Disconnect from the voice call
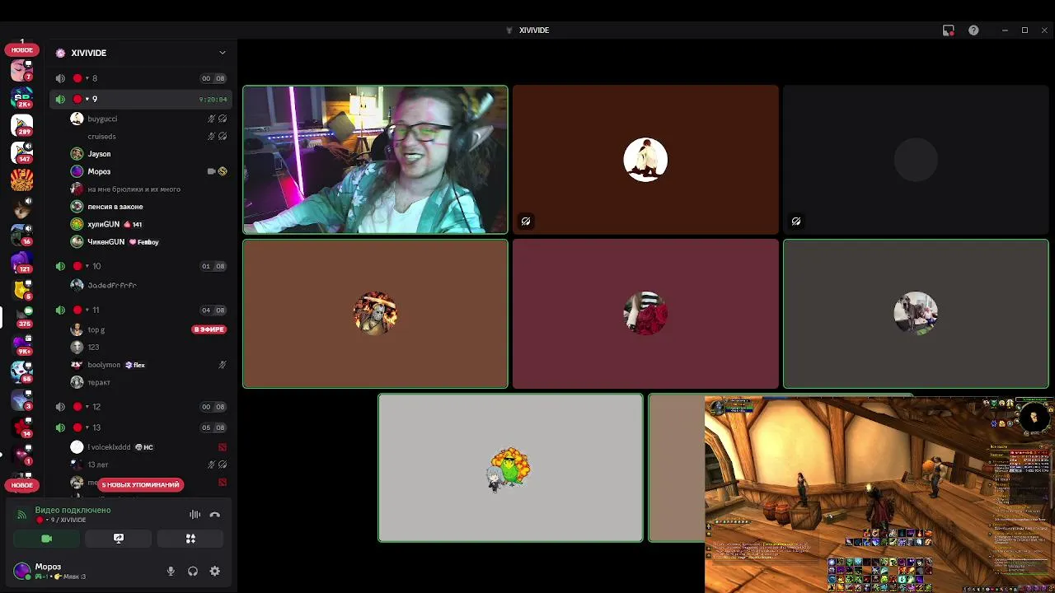The image size is (1055, 593). pos(215,515)
